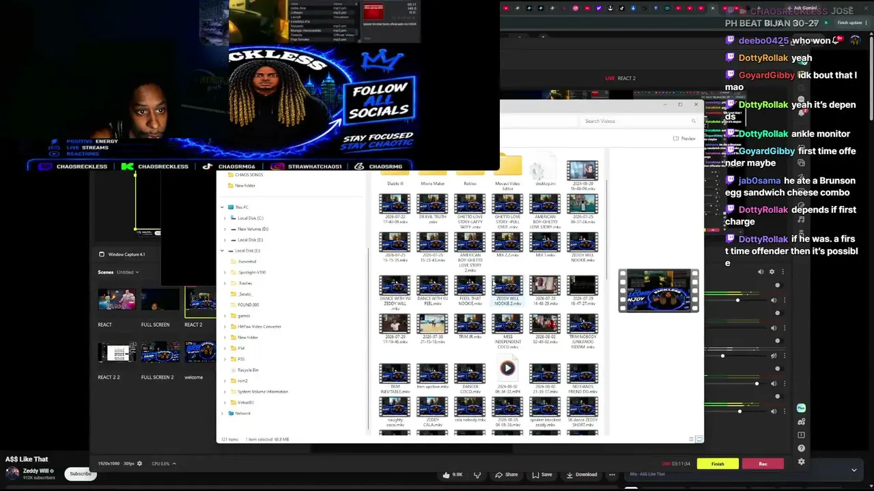This screenshot has width=874, height=491.
Task: Open the help question mark icon
Action: point(801,448)
